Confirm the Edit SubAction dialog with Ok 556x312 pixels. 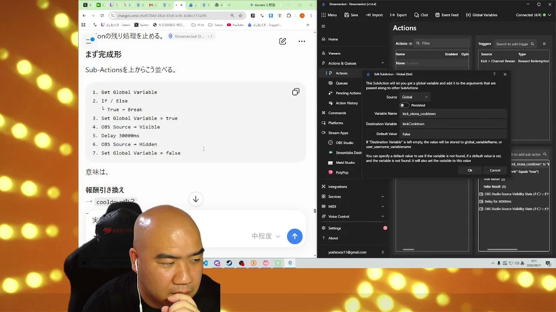point(470,170)
